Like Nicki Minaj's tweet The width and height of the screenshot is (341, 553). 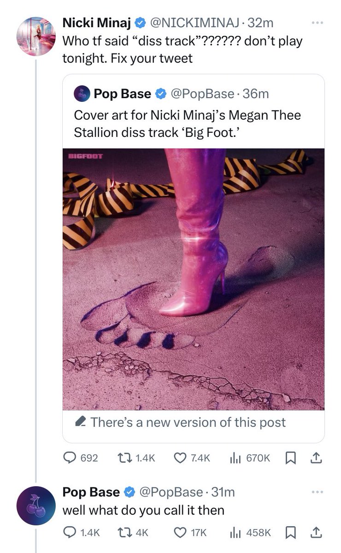[x=192, y=458]
